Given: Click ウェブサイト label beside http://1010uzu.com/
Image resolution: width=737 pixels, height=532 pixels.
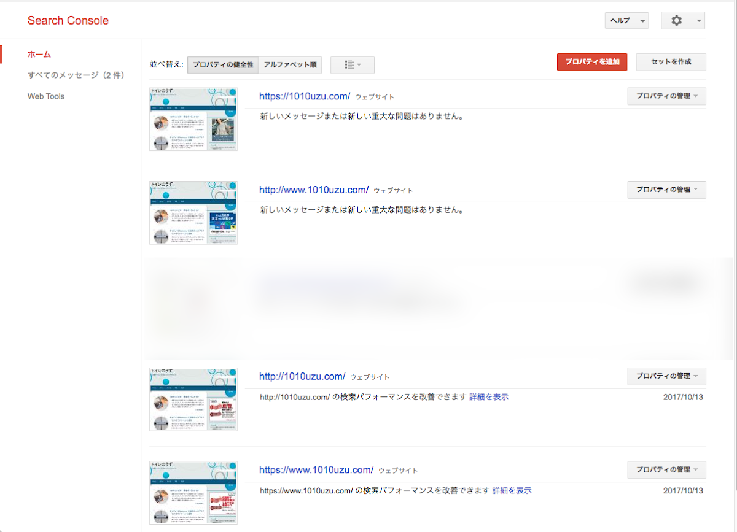Looking at the screenshot, I should point(370,377).
